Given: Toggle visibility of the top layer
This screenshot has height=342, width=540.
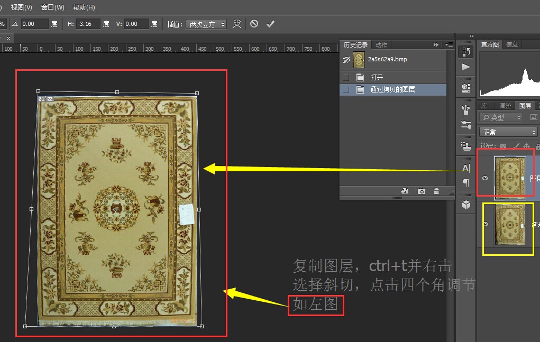Looking at the screenshot, I should 485,178.
